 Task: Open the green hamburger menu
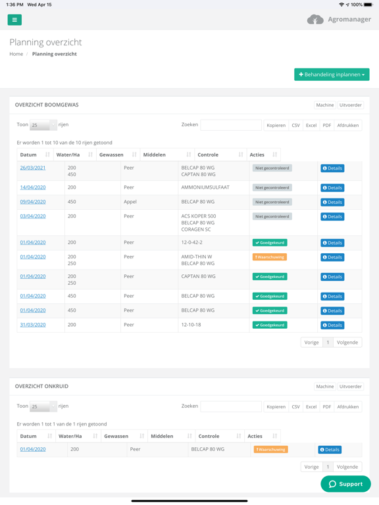tap(14, 20)
